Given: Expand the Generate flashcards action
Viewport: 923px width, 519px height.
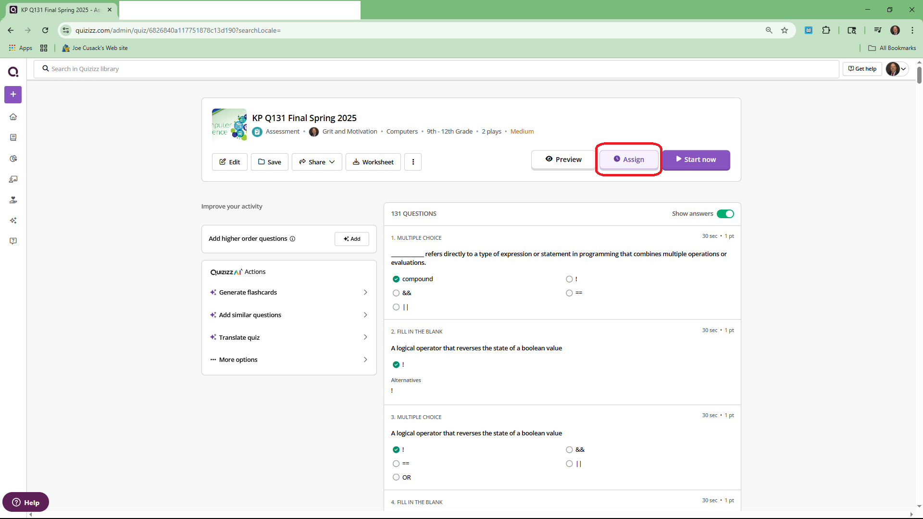Looking at the screenshot, I should coord(288,292).
